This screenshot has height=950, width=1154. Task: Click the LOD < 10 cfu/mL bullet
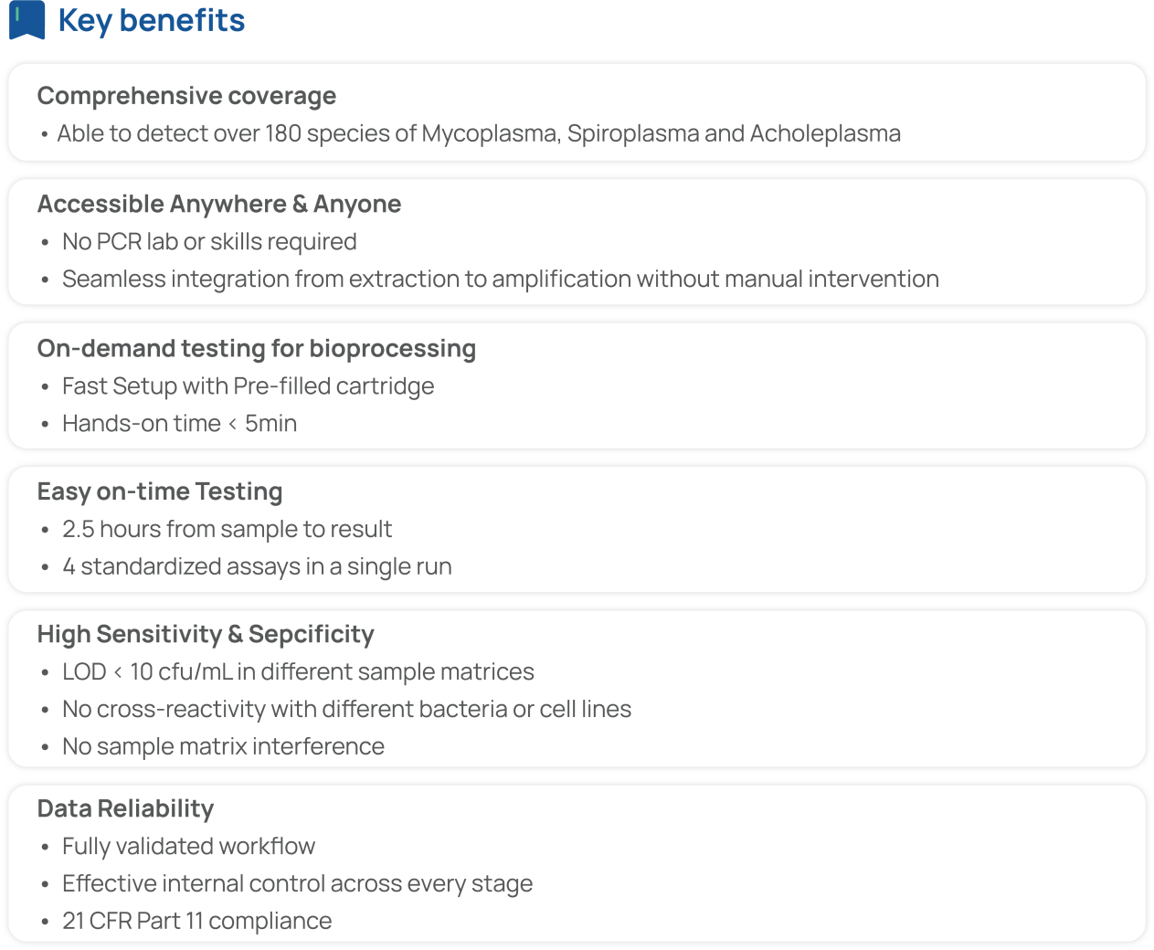[x=298, y=671]
